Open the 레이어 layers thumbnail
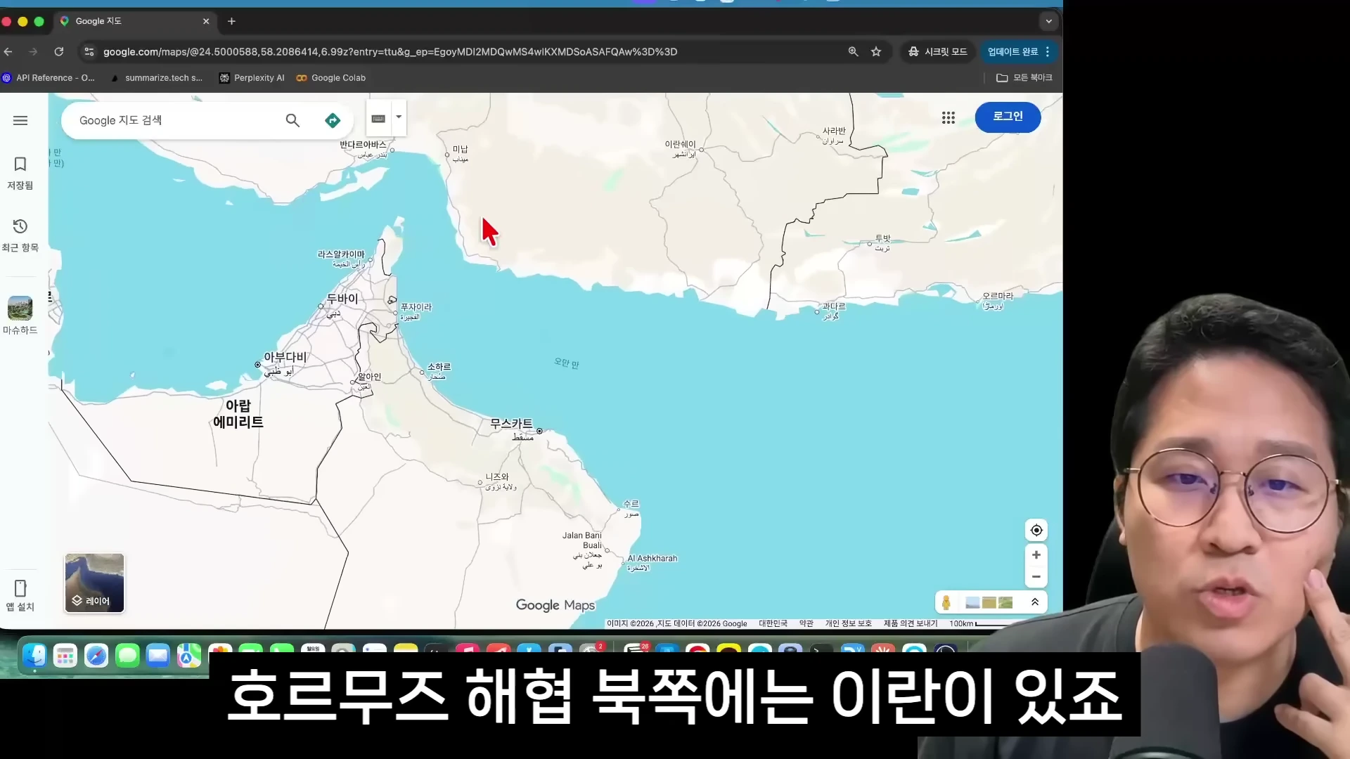This screenshot has height=759, width=1350. tap(94, 583)
